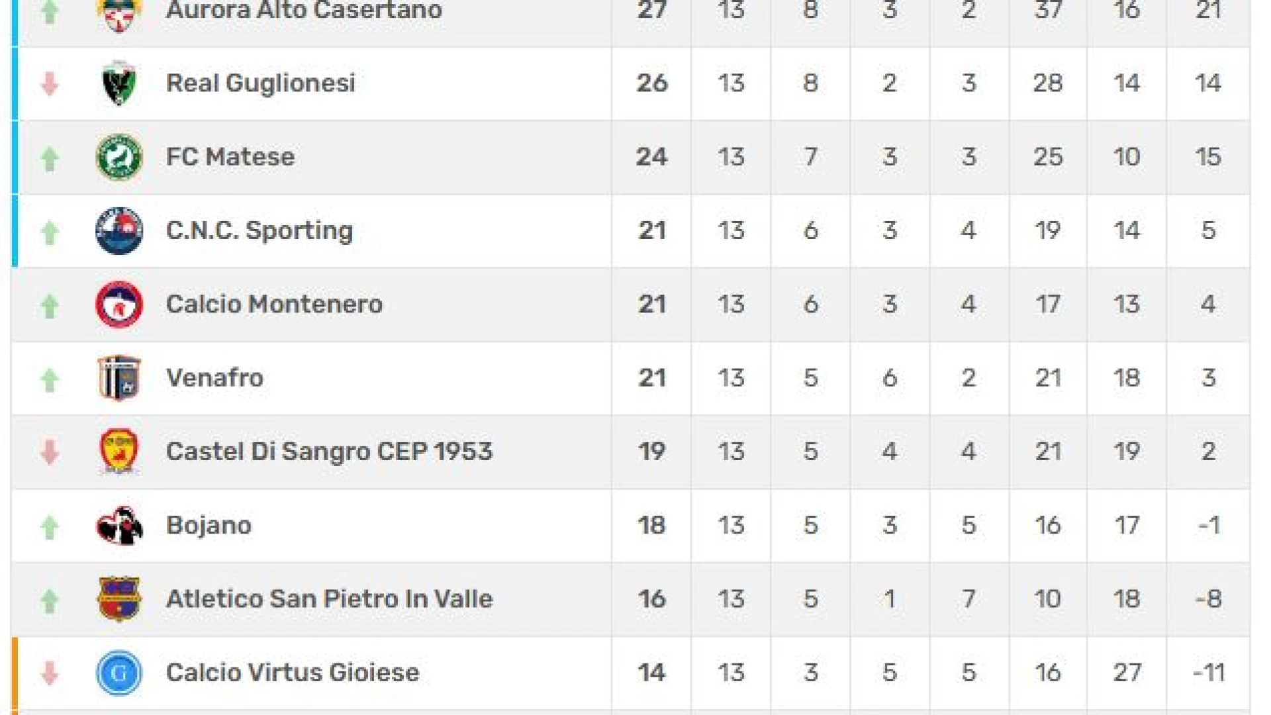The width and height of the screenshot is (1271, 715).
Task: Click the red down arrow beside Calcio Virtus Gioiese
Action: [x=50, y=673]
